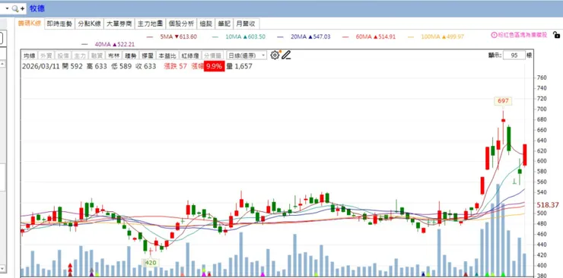Toggle the 紅綠燈 indicator button
563x278 pixels.
(189, 55)
